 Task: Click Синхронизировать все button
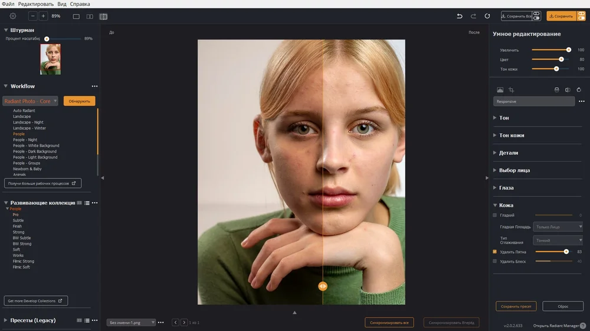click(389, 322)
